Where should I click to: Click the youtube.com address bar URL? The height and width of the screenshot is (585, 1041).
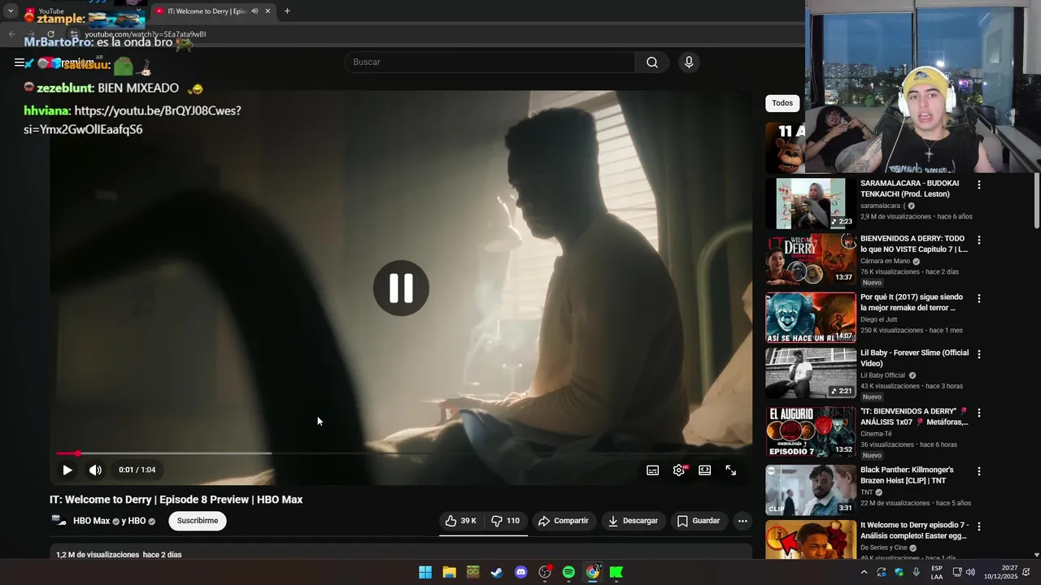(146, 34)
